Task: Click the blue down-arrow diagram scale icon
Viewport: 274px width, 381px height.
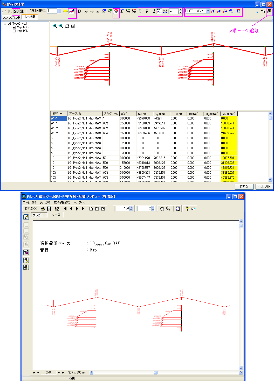Action: click(x=219, y=11)
